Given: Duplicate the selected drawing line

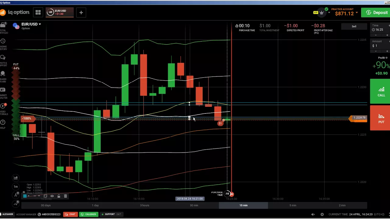Looking at the screenshot, I should click(45, 196).
